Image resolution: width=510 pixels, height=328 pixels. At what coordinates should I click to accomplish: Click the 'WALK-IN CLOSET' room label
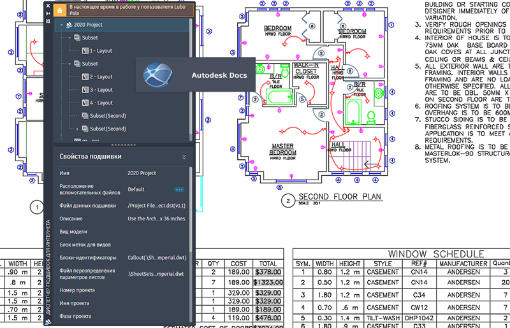coord(306,68)
